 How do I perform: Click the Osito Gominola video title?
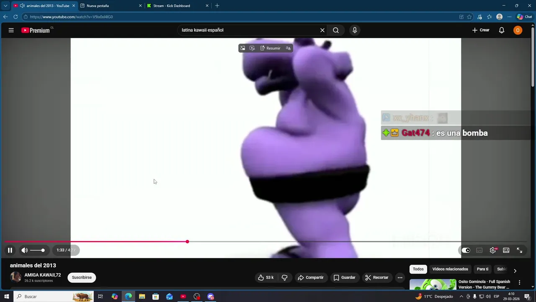[x=484, y=284]
